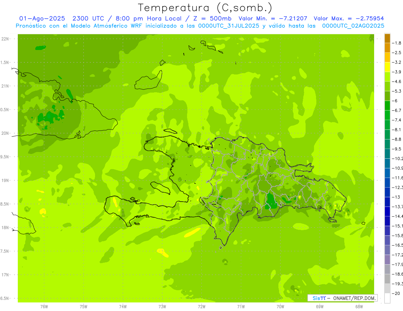Viewport: 403px width, 311px height.
Task: Pick the blue legend band between -13 and -13.7
Action: click(x=387, y=202)
